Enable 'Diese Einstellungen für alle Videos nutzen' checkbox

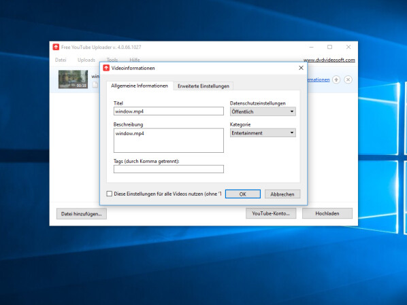coord(110,194)
